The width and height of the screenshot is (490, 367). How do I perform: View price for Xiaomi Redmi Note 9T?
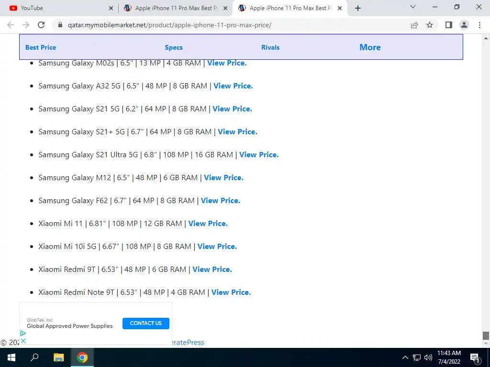point(231,292)
